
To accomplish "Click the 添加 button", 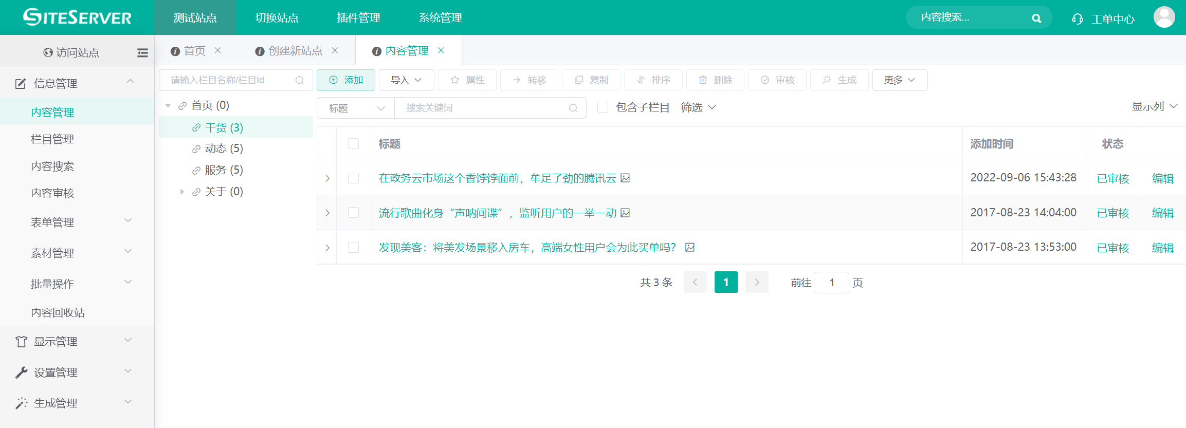I will pyautogui.click(x=346, y=80).
